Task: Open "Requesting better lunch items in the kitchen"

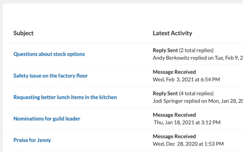Action: (x=65, y=97)
